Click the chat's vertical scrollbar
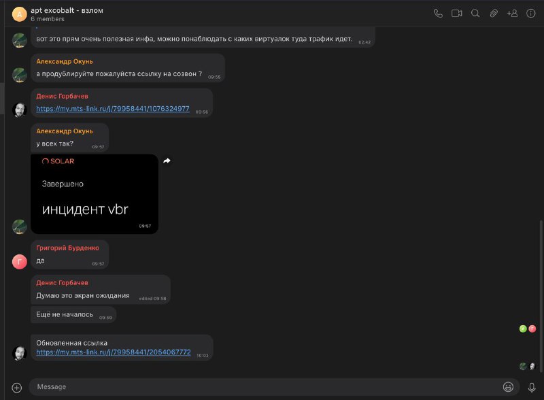 point(541,296)
